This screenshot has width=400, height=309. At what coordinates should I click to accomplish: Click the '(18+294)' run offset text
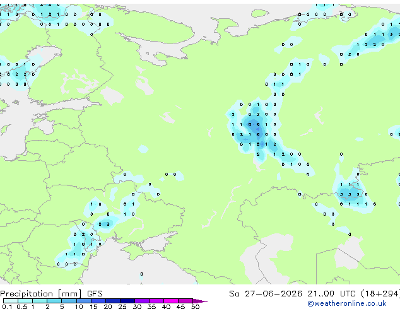point(380,294)
